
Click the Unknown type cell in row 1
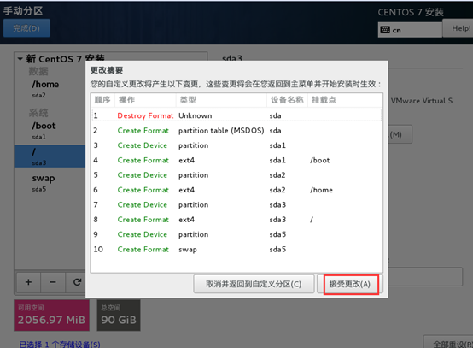pyautogui.click(x=196, y=115)
